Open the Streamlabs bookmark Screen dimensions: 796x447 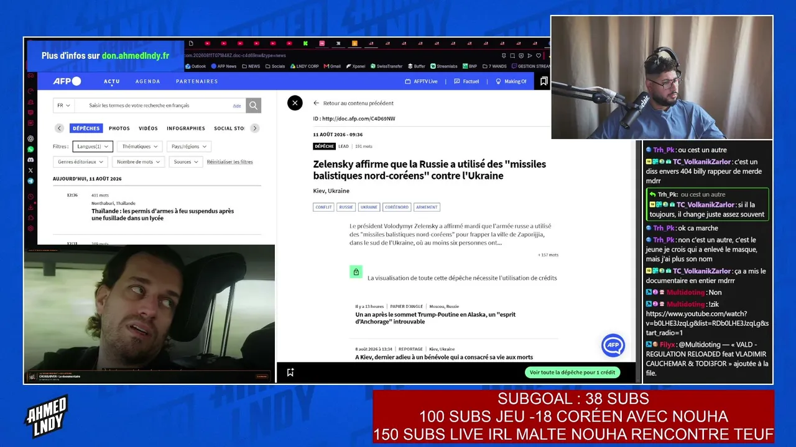pos(444,66)
